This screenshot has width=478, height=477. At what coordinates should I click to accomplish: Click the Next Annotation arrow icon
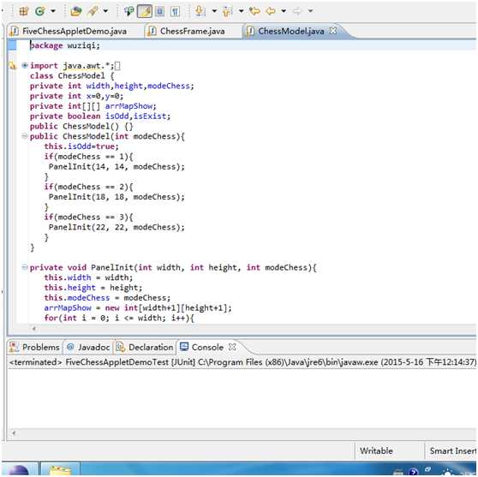coord(200,12)
